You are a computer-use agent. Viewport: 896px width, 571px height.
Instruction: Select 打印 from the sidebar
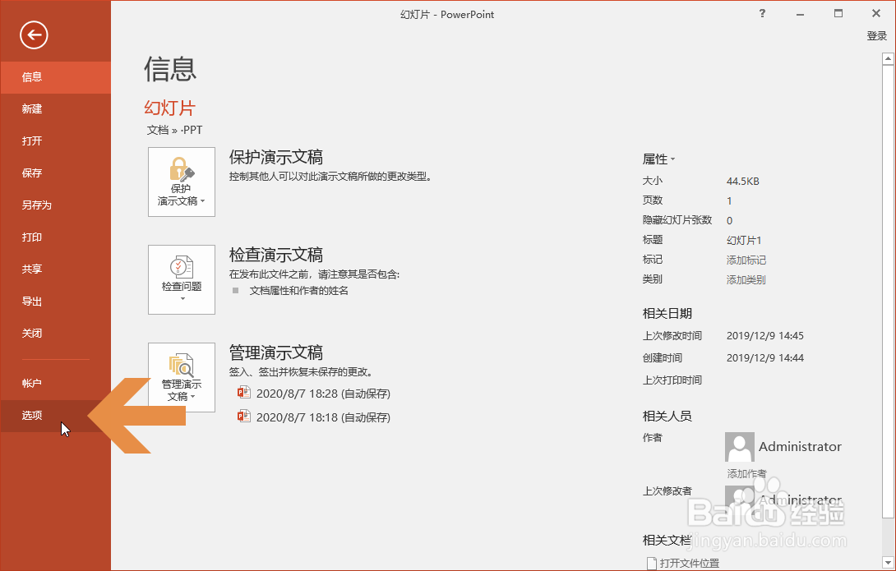[31, 237]
